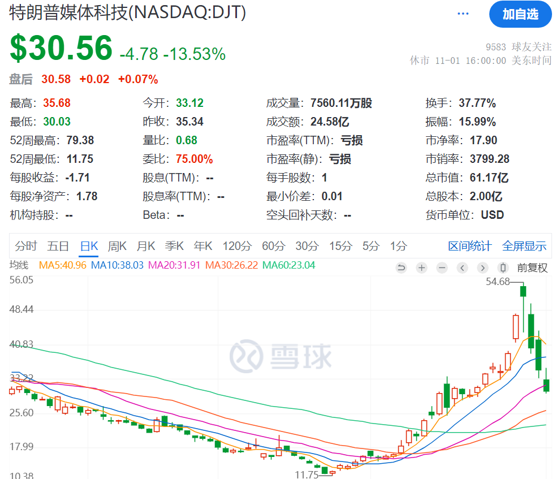
Task: Zoom out of chart using minus icon
Action: click(x=442, y=267)
